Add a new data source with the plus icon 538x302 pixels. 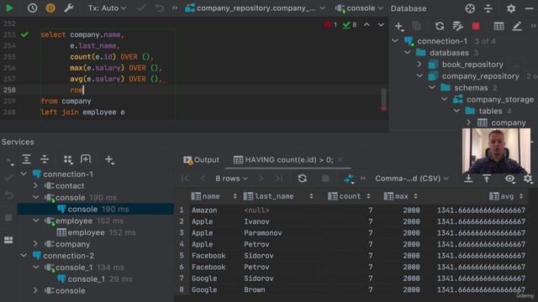[398, 26]
